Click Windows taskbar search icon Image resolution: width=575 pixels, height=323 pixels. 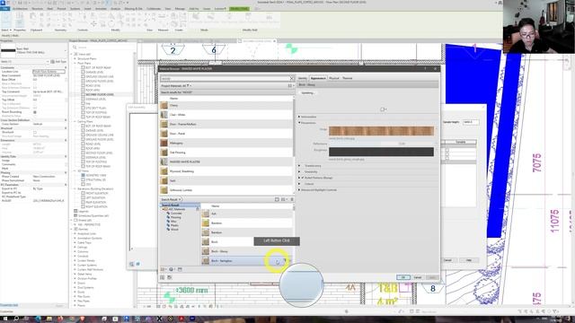tap(16, 319)
